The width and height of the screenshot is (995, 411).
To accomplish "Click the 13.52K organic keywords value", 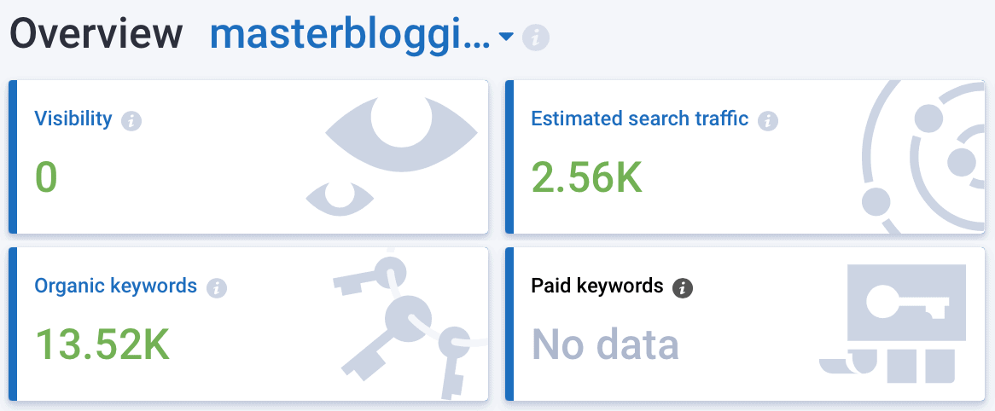I will (x=102, y=343).
